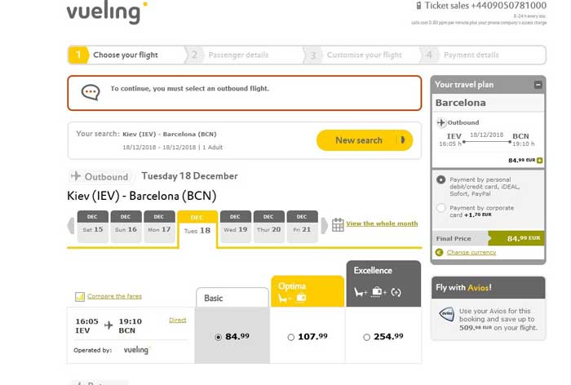The height and width of the screenshot is (385, 571).
Task: Click the Compare the fares chart icon
Action: tap(80, 297)
